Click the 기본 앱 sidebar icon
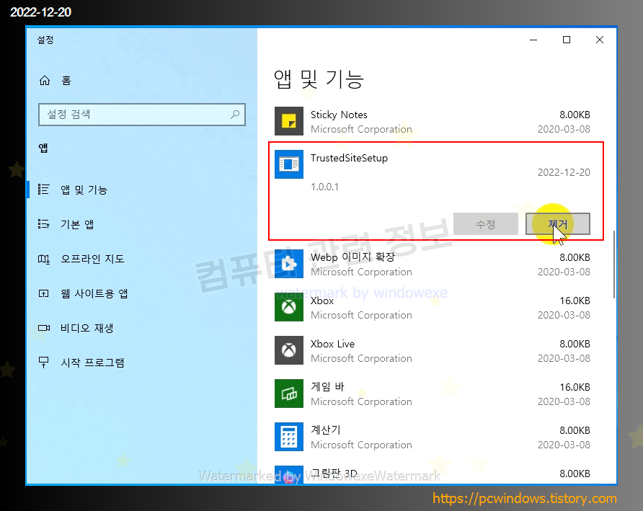The image size is (643, 511). [43, 224]
